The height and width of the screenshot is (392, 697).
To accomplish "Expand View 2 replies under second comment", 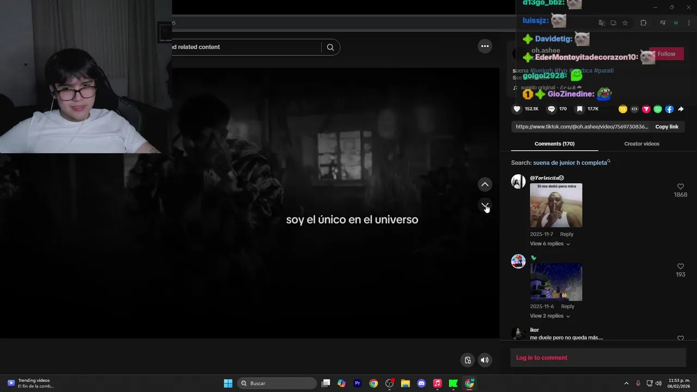I will click(550, 316).
